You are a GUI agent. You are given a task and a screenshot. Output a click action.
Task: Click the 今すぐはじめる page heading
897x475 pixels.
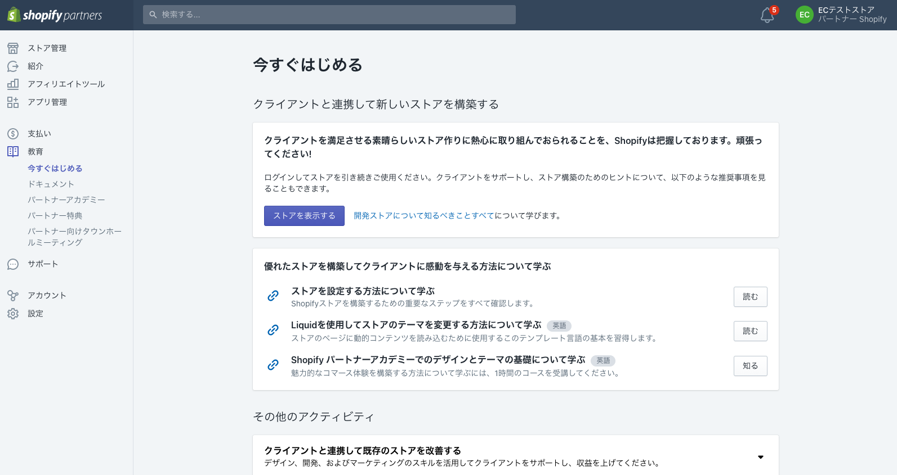point(308,65)
